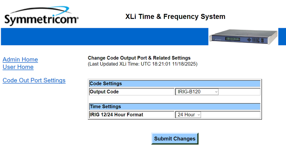The width and height of the screenshot is (286, 151).
Task: Click the Symmetricom logo
Action: click(41, 17)
